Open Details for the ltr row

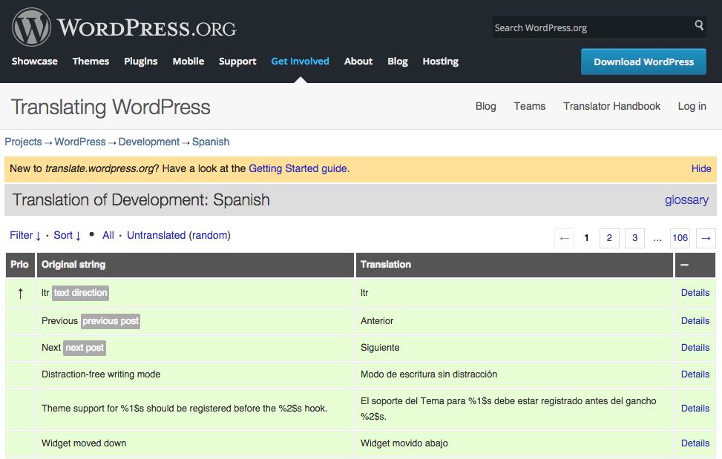click(x=695, y=293)
